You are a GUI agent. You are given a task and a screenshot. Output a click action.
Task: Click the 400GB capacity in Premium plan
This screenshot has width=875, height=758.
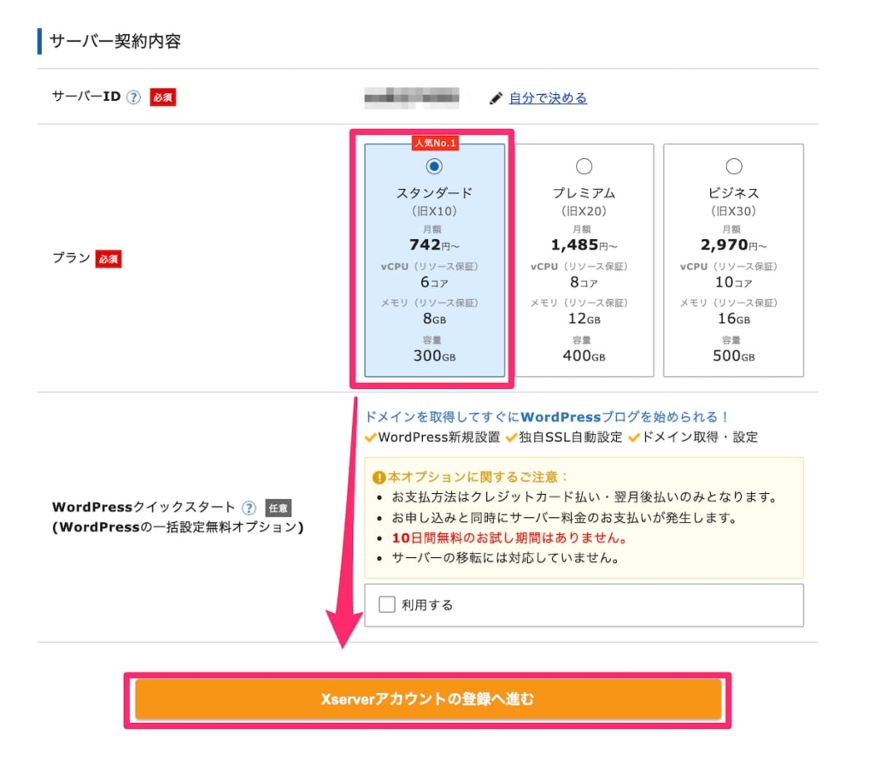(x=584, y=356)
